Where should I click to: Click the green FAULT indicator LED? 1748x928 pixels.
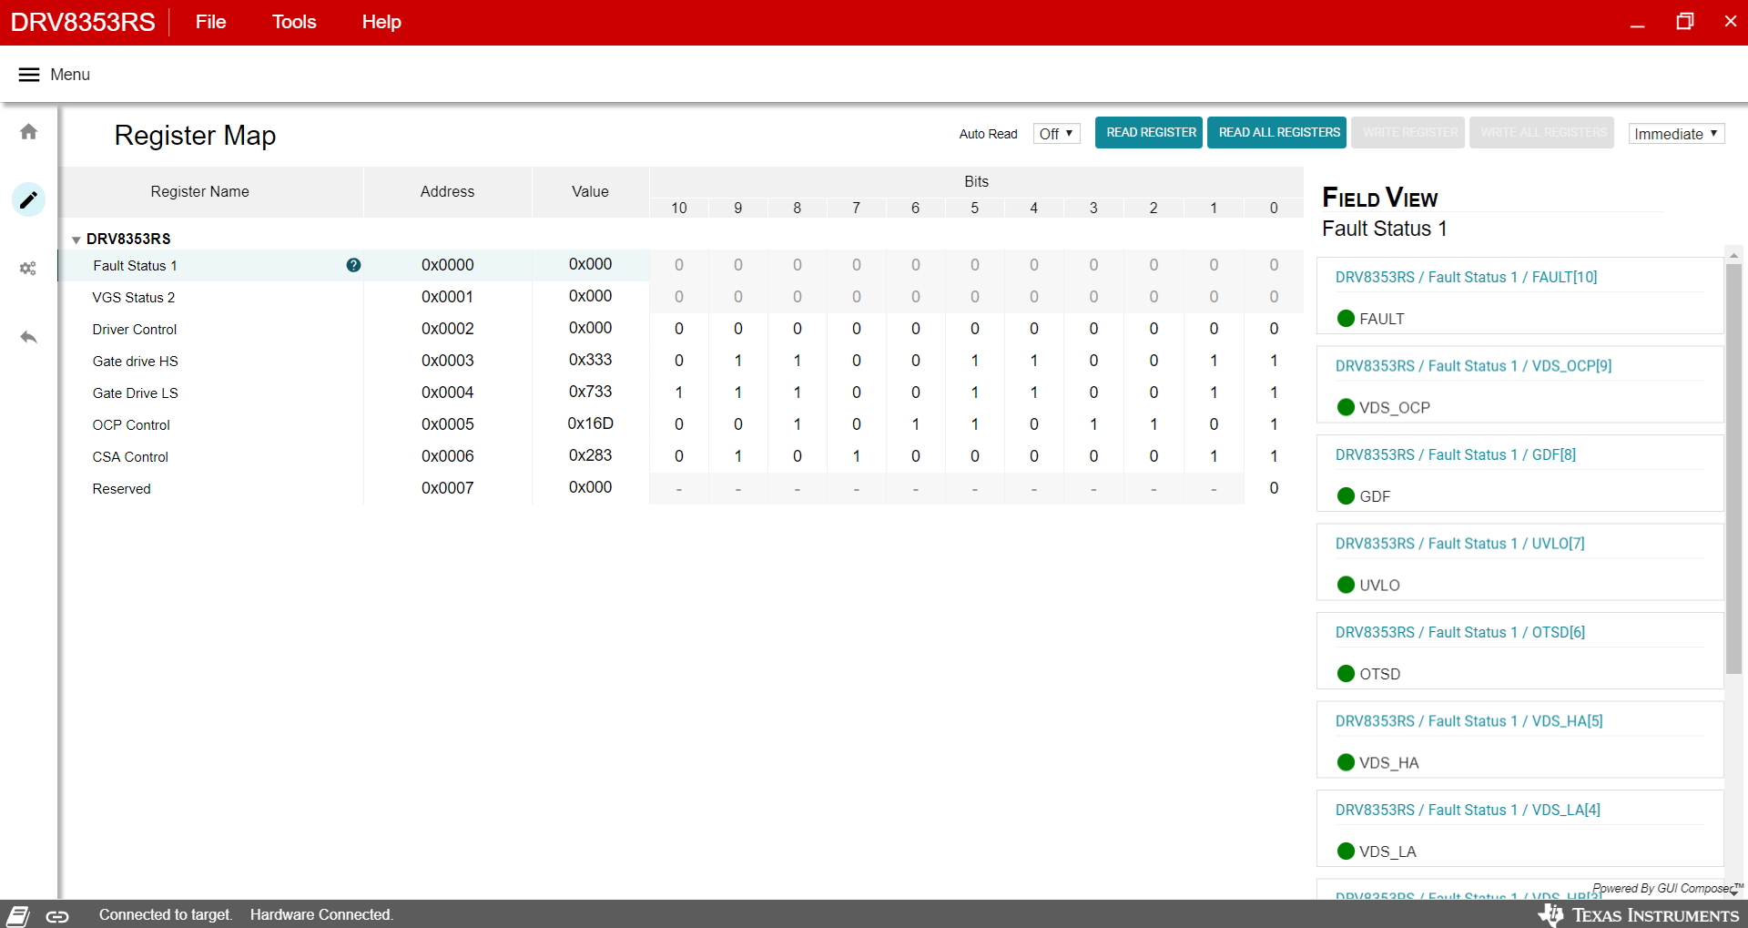point(1346,319)
